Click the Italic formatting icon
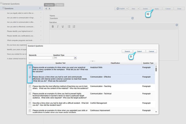 58,26
